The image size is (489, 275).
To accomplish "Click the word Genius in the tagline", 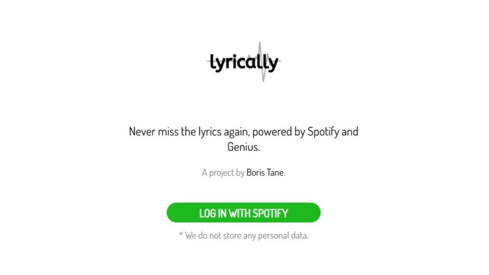I will (x=243, y=147).
